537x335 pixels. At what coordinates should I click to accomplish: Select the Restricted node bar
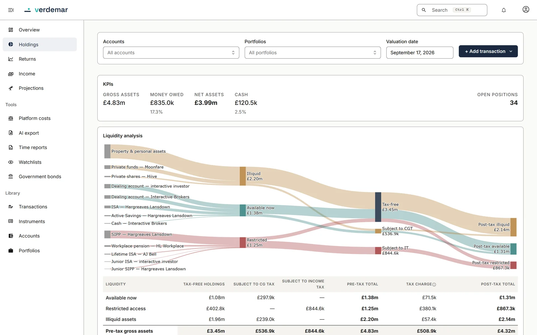point(243,243)
